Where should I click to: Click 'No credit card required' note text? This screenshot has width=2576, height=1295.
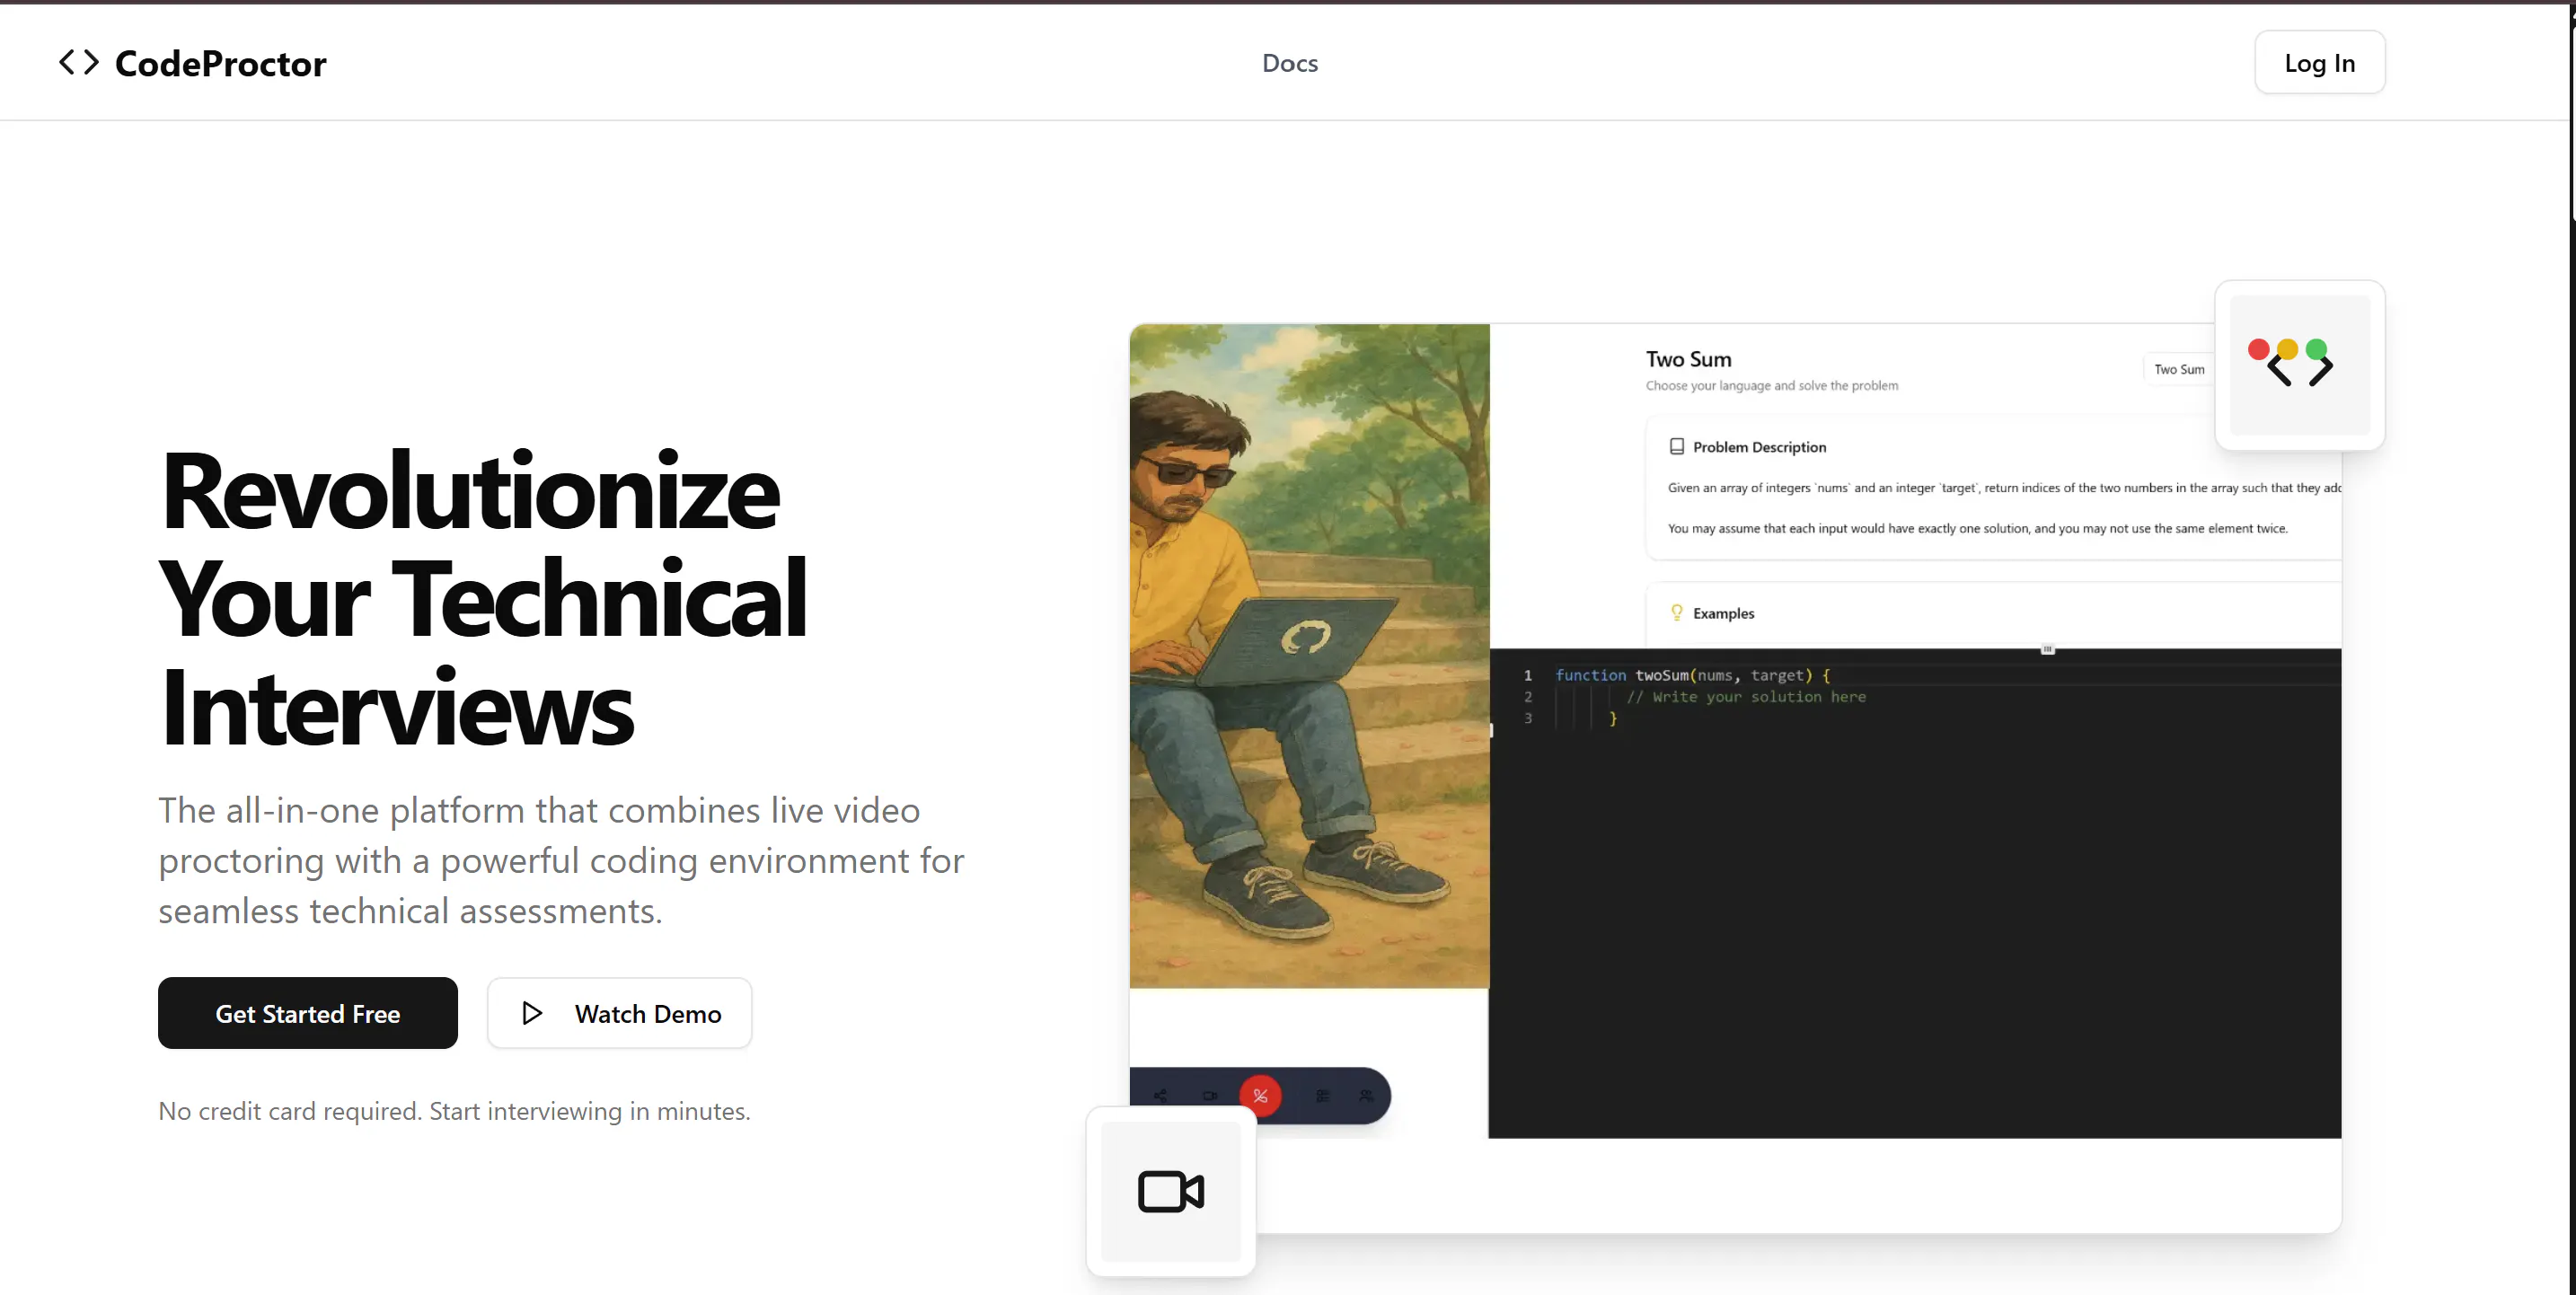454,1111
